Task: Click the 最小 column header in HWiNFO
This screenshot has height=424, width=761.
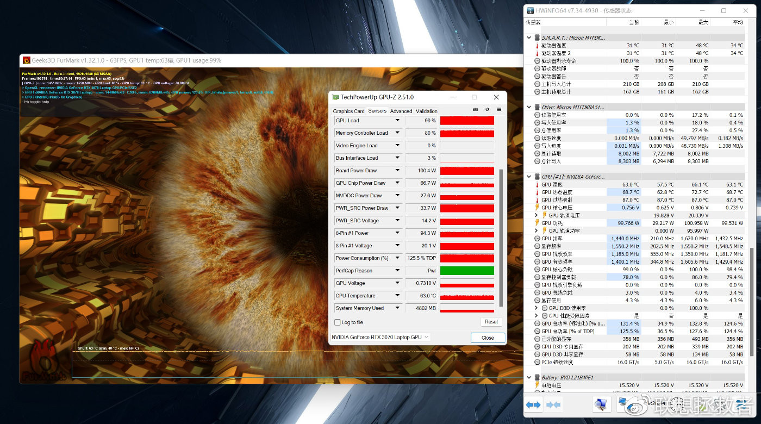Action: 658,23
